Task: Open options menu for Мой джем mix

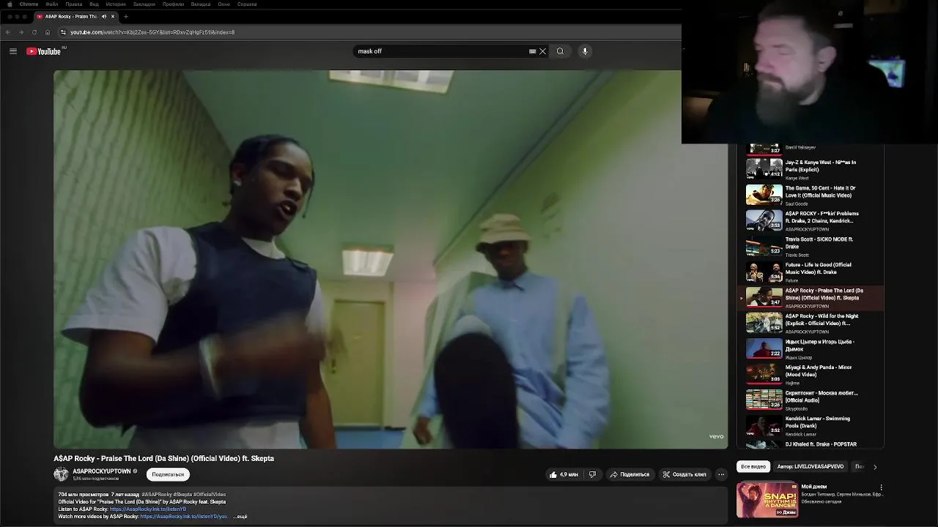Action: pyautogui.click(x=881, y=487)
